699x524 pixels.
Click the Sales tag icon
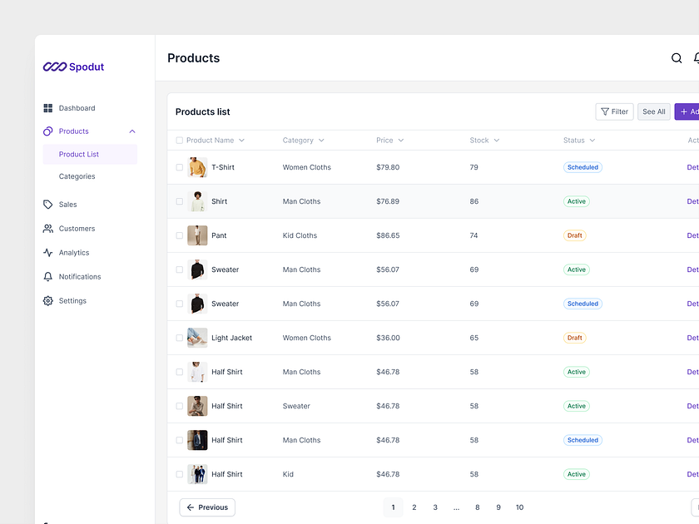point(48,204)
